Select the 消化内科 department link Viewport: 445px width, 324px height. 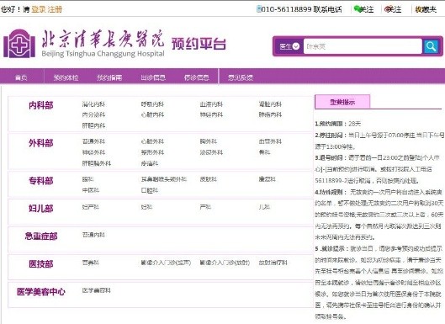click(x=93, y=104)
